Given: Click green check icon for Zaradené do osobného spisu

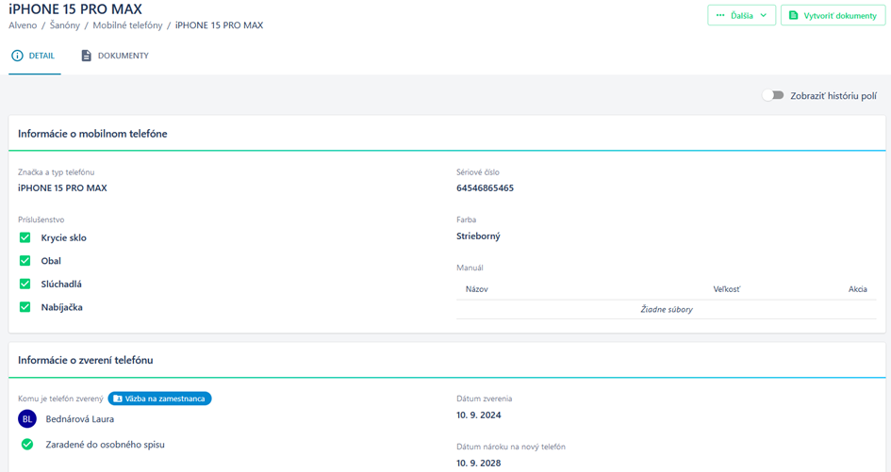Looking at the screenshot, I should coord(27,445).
